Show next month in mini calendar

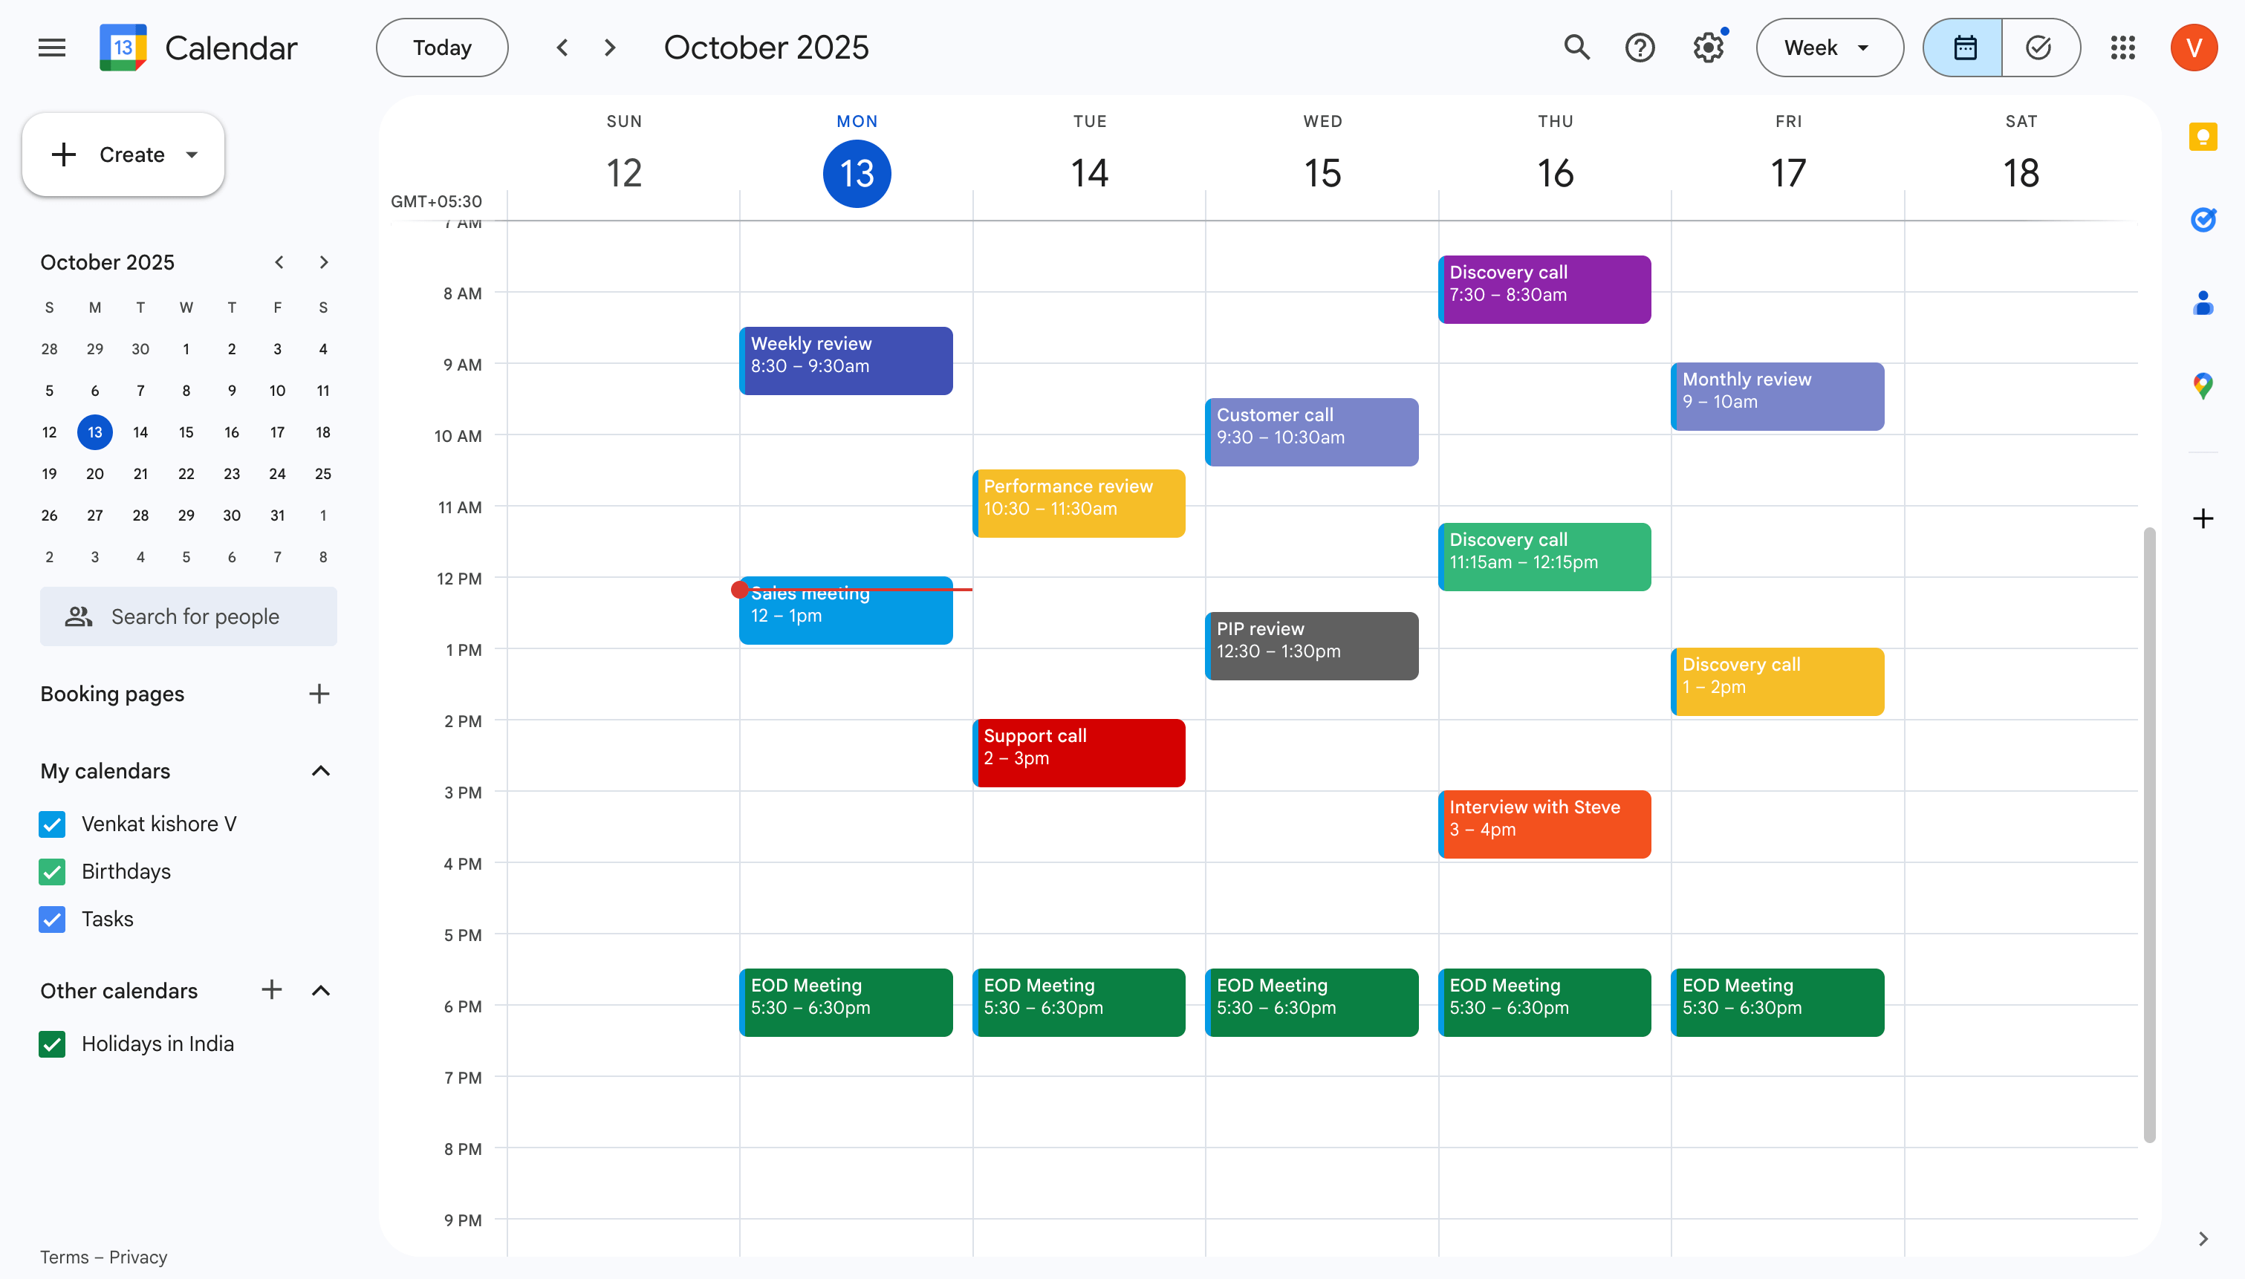[323, 261]
